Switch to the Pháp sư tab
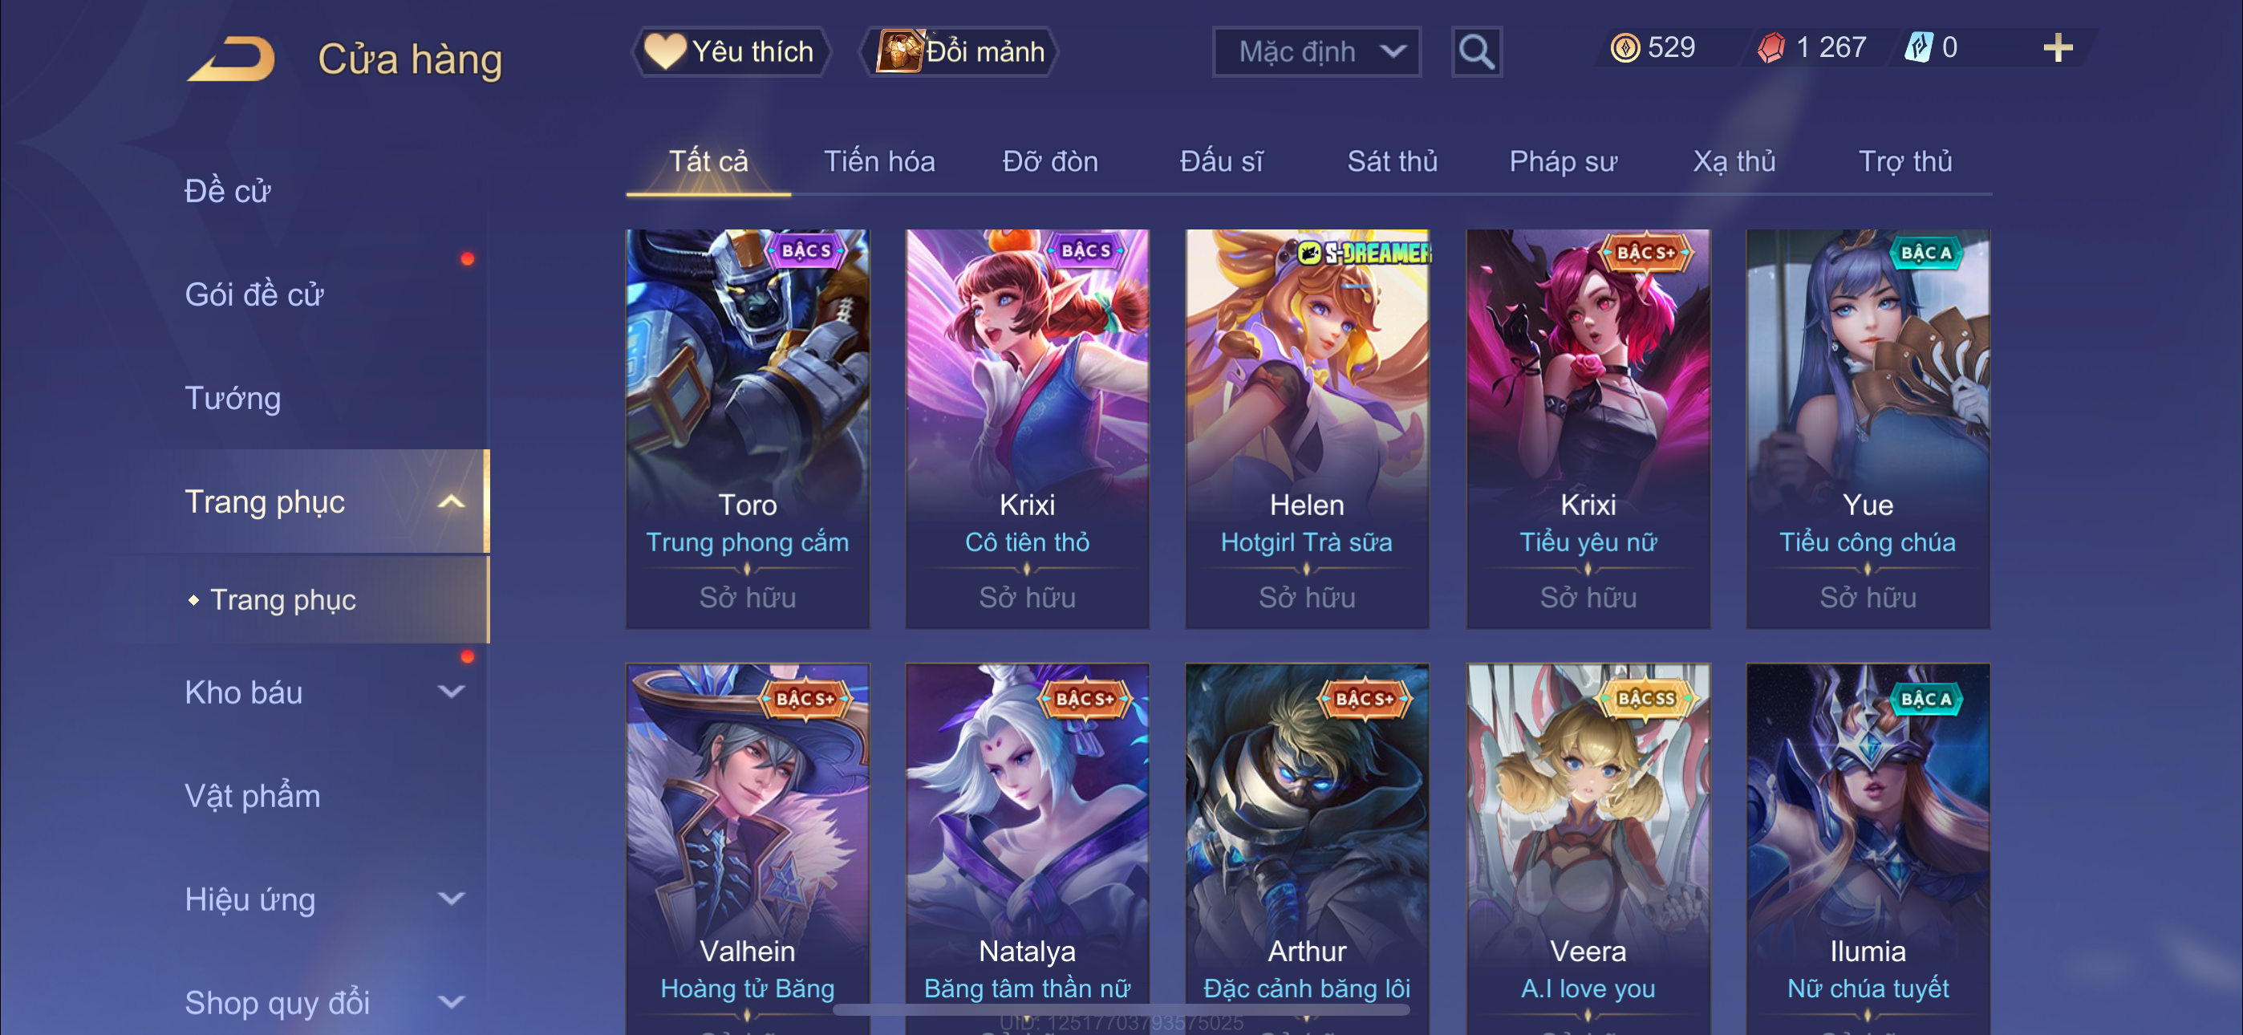The height and width of the screenshot is (1035, 2243). coord(1563,162)
